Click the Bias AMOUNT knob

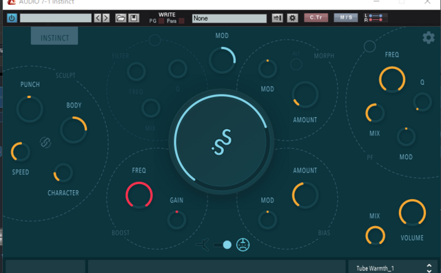coord(305,195)
